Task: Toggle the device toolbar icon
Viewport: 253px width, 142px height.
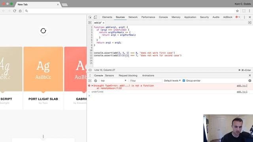Action: [x=95, y=17]
